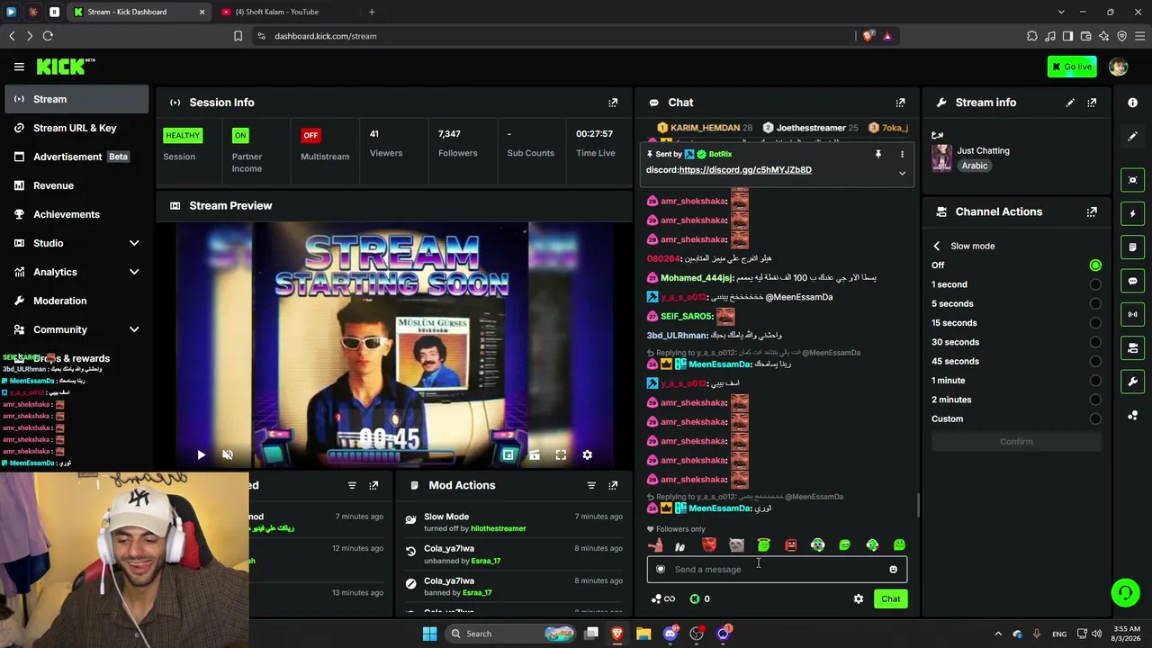
Task: Click the dimmed Confirm button
Action: click(x=1016, y=442)
